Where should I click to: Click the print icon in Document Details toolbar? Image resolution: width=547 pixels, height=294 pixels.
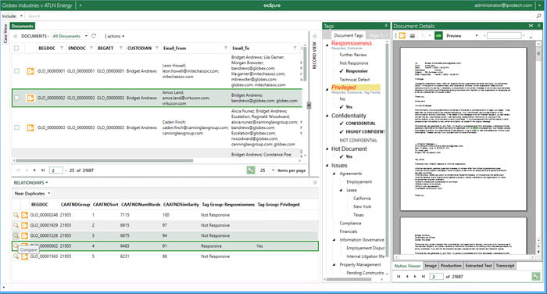click(x=413, y=36)
